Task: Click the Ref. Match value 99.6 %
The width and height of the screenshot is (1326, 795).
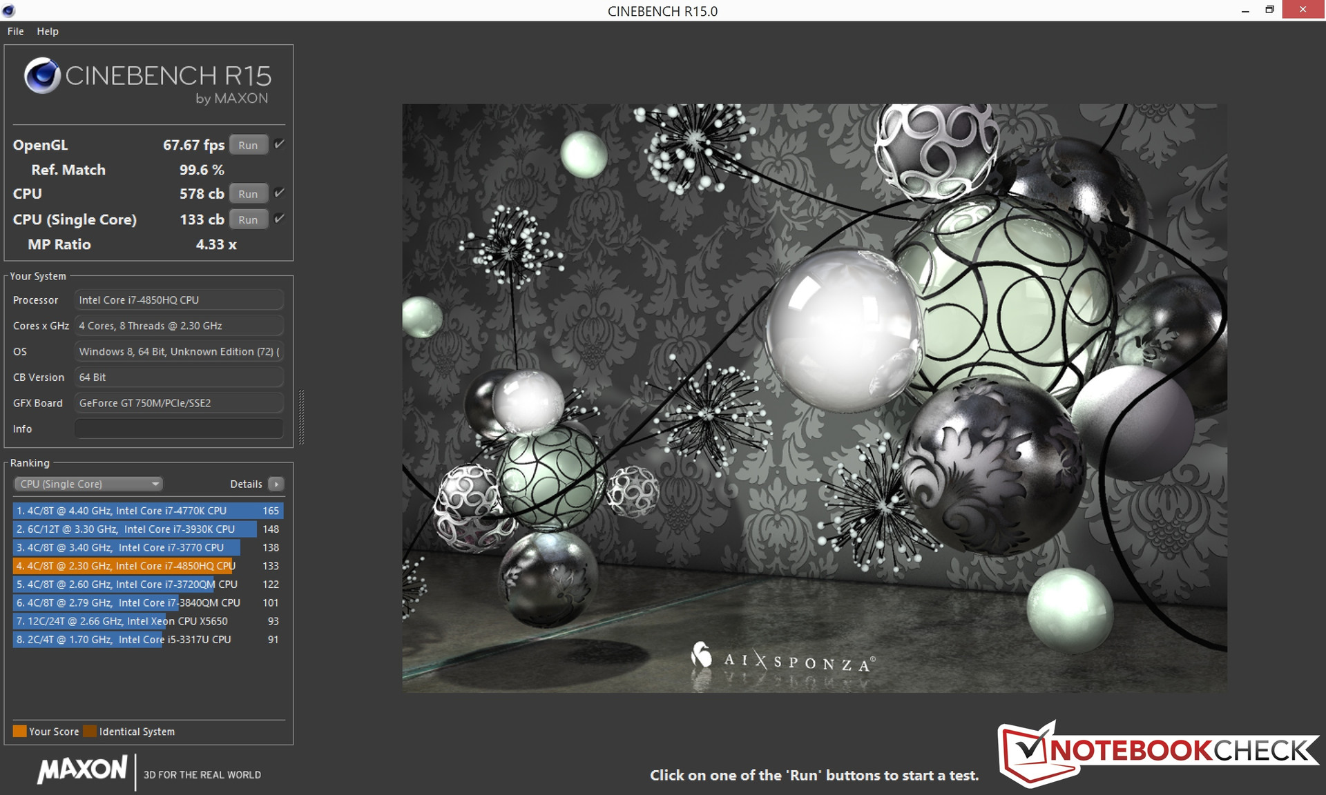Action: pyautogui.click(x=202, y=170)
